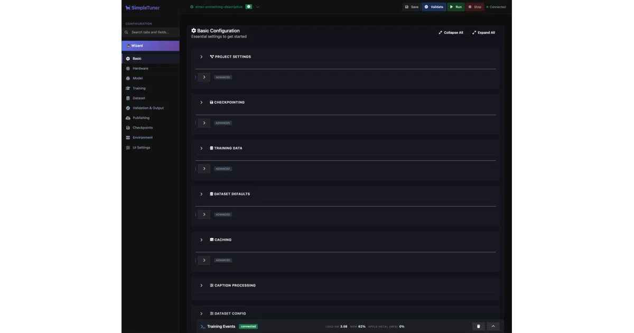Expand the Training Data section chevron
Screen dimensions: 634x333
coord(201,148)
